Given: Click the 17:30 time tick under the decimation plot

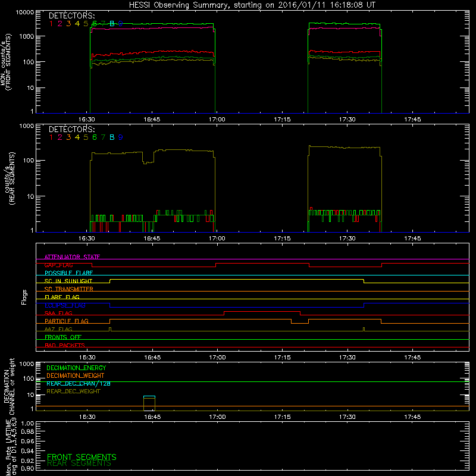Looking at the screenshot, I should coord(347,417).
